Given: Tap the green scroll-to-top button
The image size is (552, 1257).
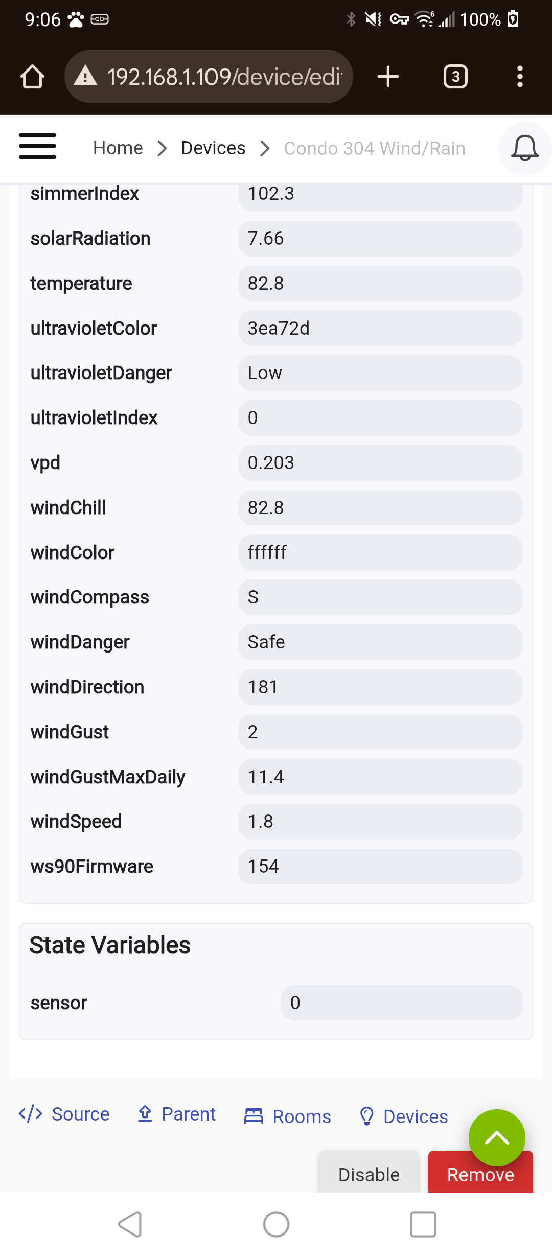Looking at the screenshot, I should (497, 1137).
